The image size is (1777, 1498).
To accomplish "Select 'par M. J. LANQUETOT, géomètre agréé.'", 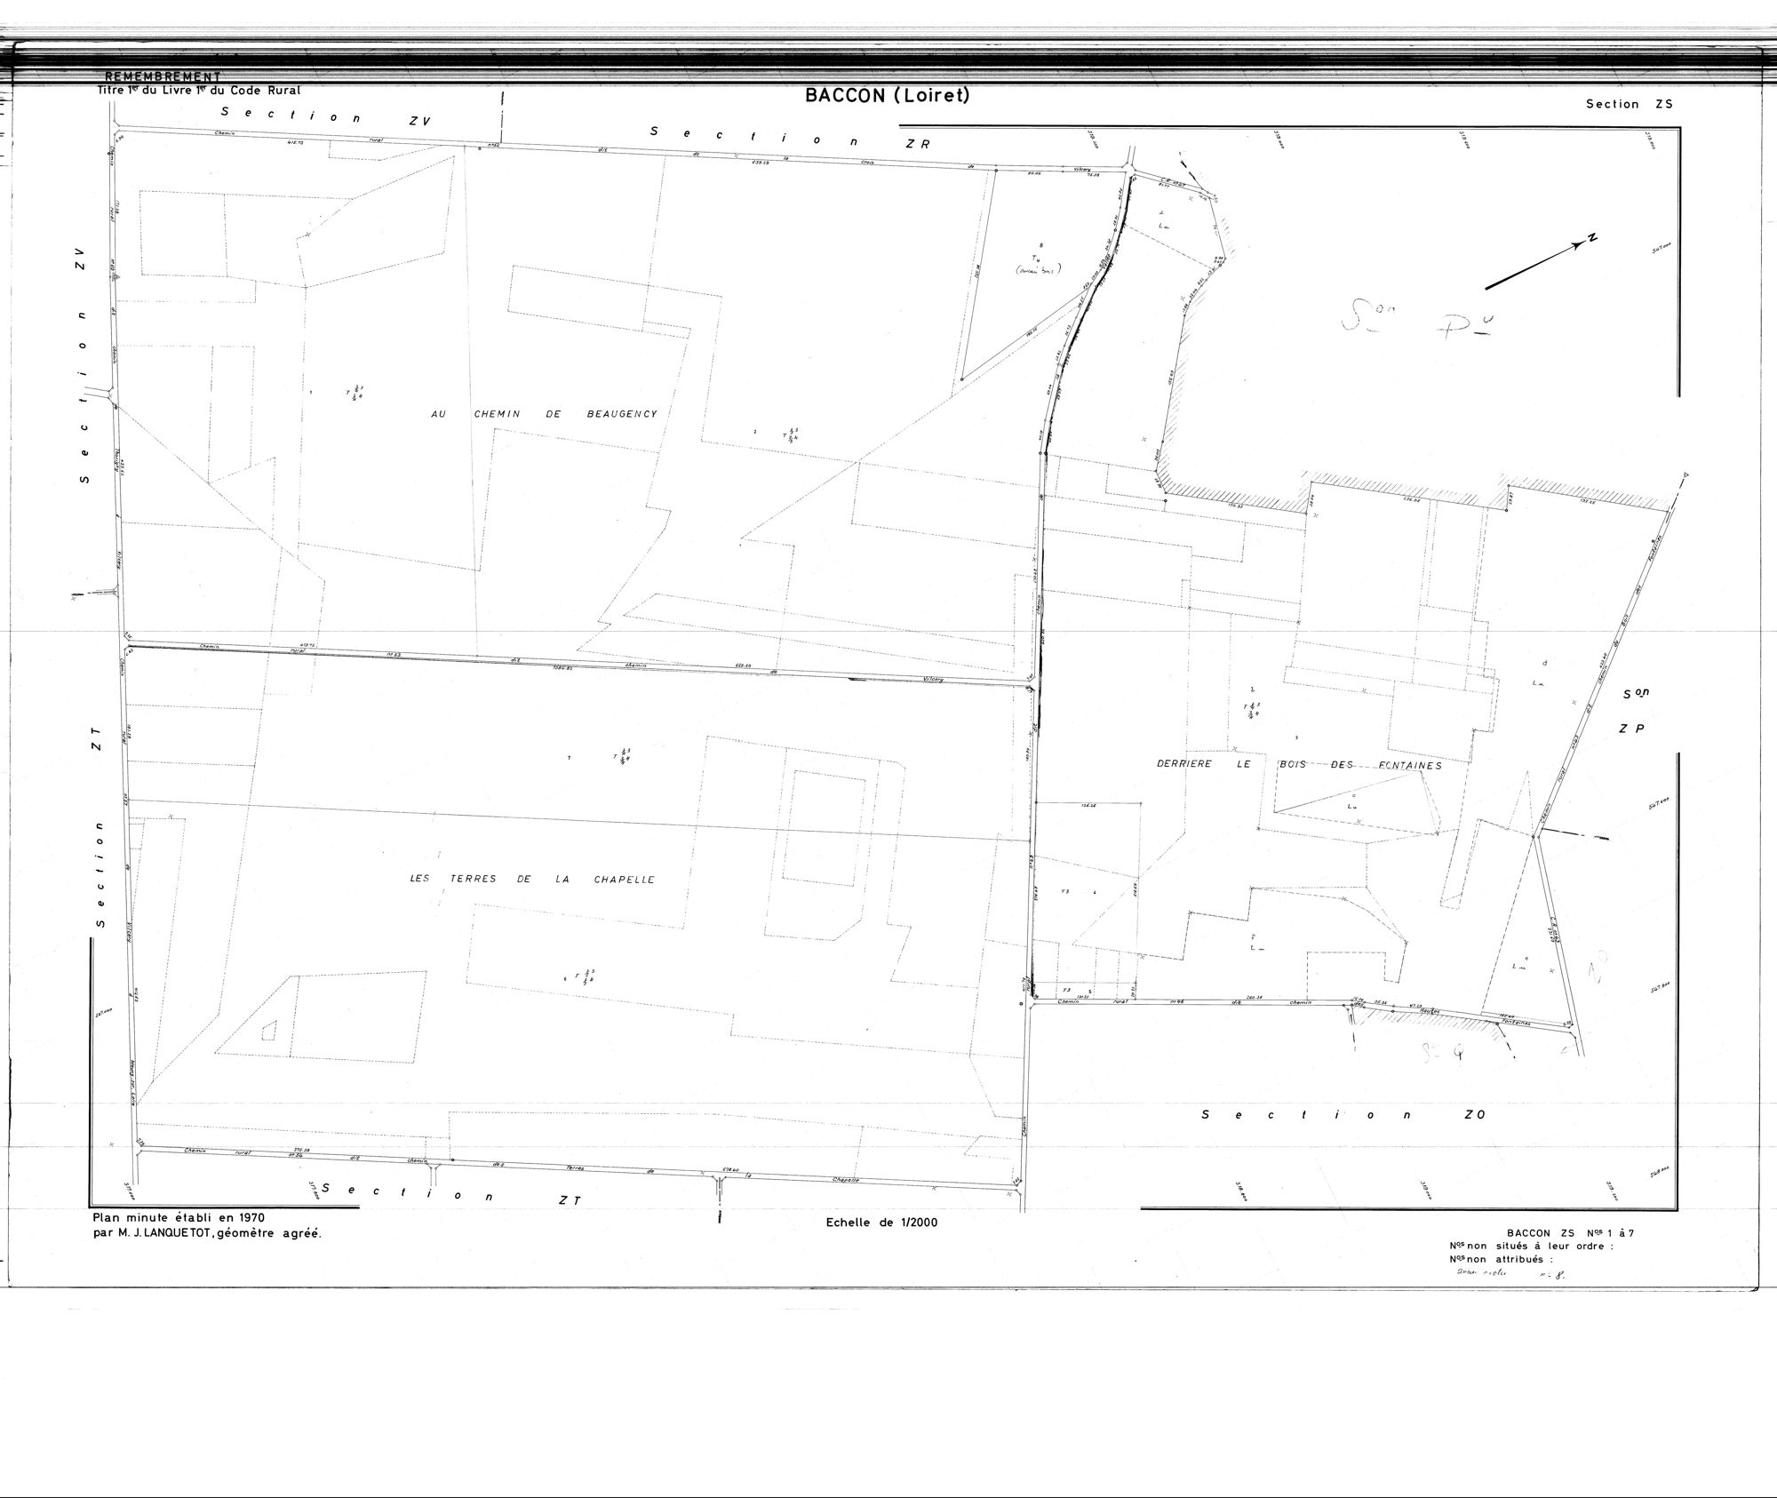I will 207,1233.
